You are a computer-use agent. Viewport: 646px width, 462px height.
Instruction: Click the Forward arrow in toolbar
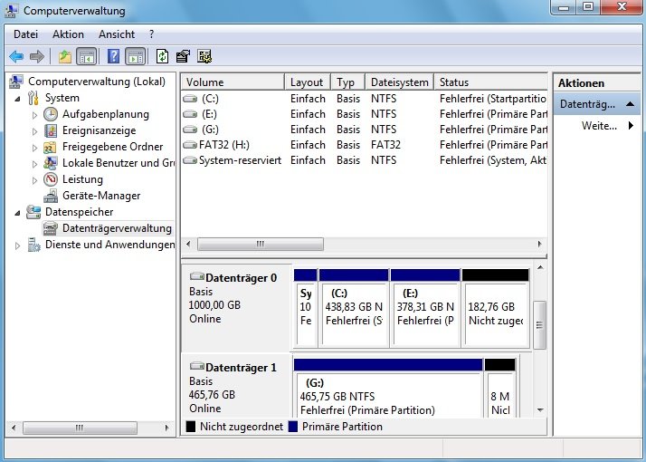coord(37,56)
